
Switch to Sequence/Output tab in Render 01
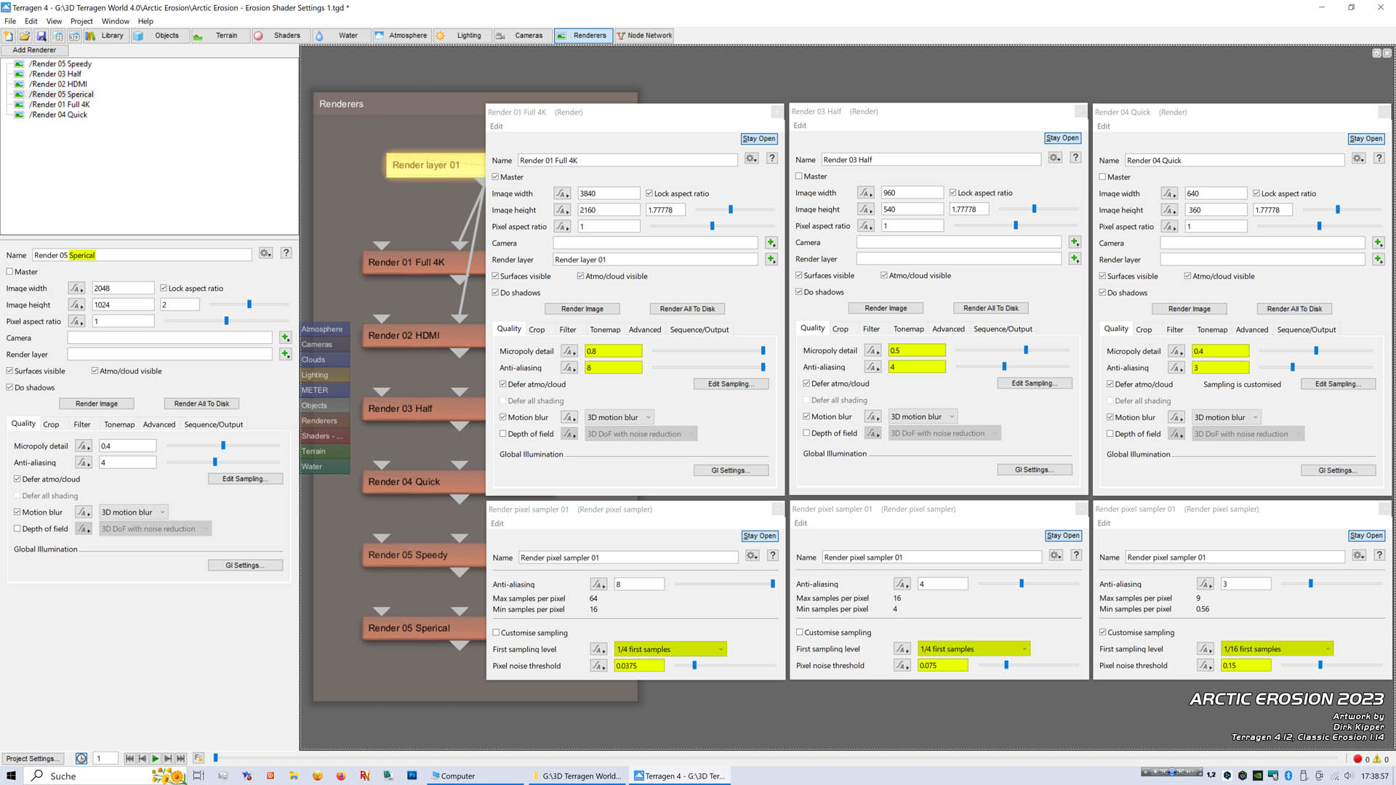coord(697,329)
